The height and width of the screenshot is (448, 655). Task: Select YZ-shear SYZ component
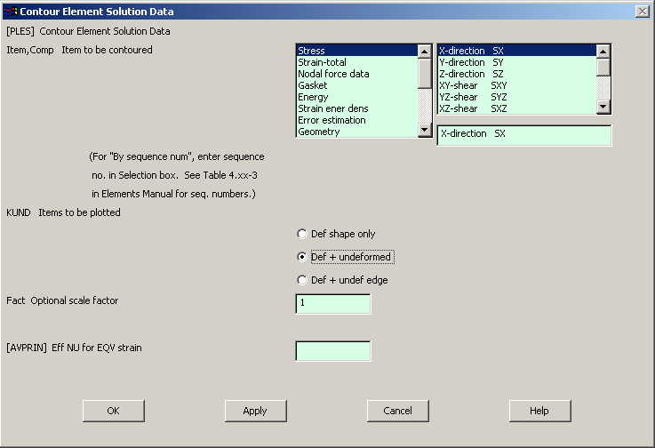pos(516,97)
